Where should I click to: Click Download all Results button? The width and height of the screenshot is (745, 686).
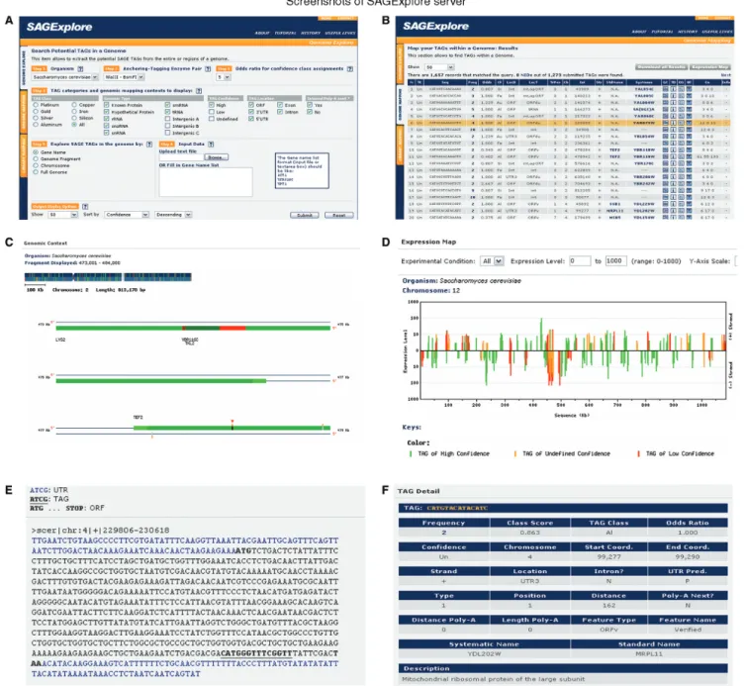click(x=662, y=67)
